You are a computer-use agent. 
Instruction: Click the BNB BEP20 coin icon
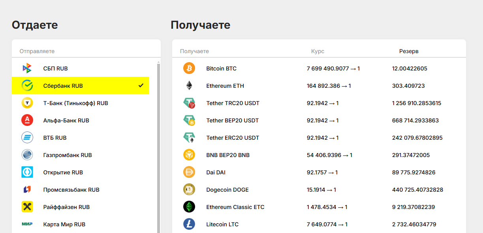click(x=189, y=155)
